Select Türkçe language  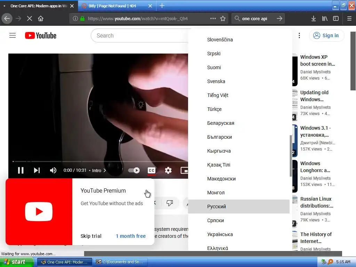[239, 109]
